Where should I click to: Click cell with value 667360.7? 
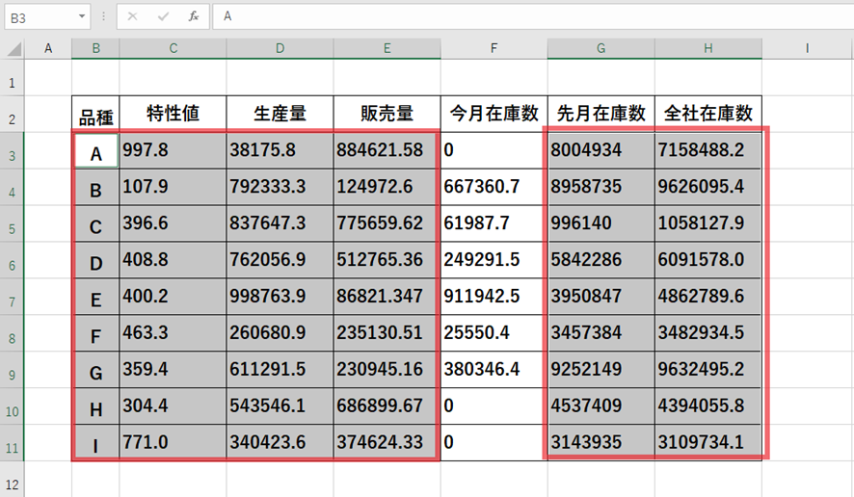(494, 187)
